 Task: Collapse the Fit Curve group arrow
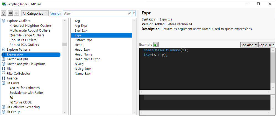coord(4,83)
